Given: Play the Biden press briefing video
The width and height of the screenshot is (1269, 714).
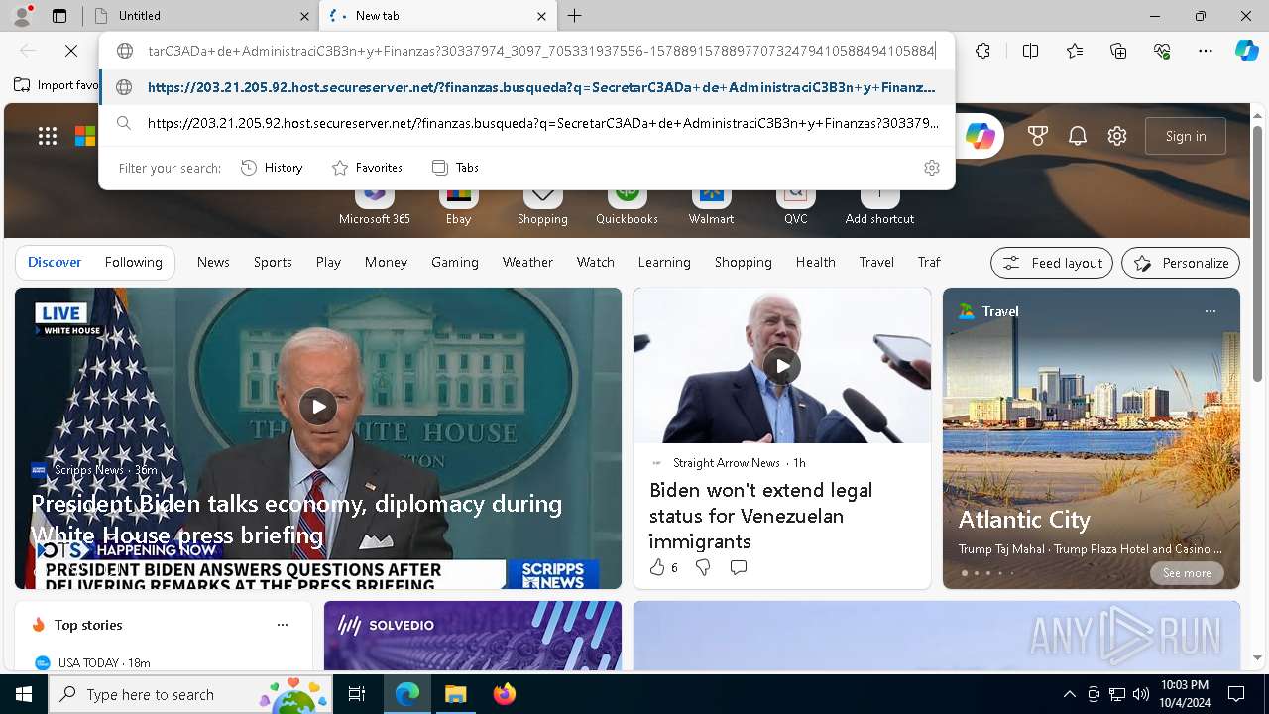Looking at the screenshot, I should pyautogui.click(x=318, y=407).
